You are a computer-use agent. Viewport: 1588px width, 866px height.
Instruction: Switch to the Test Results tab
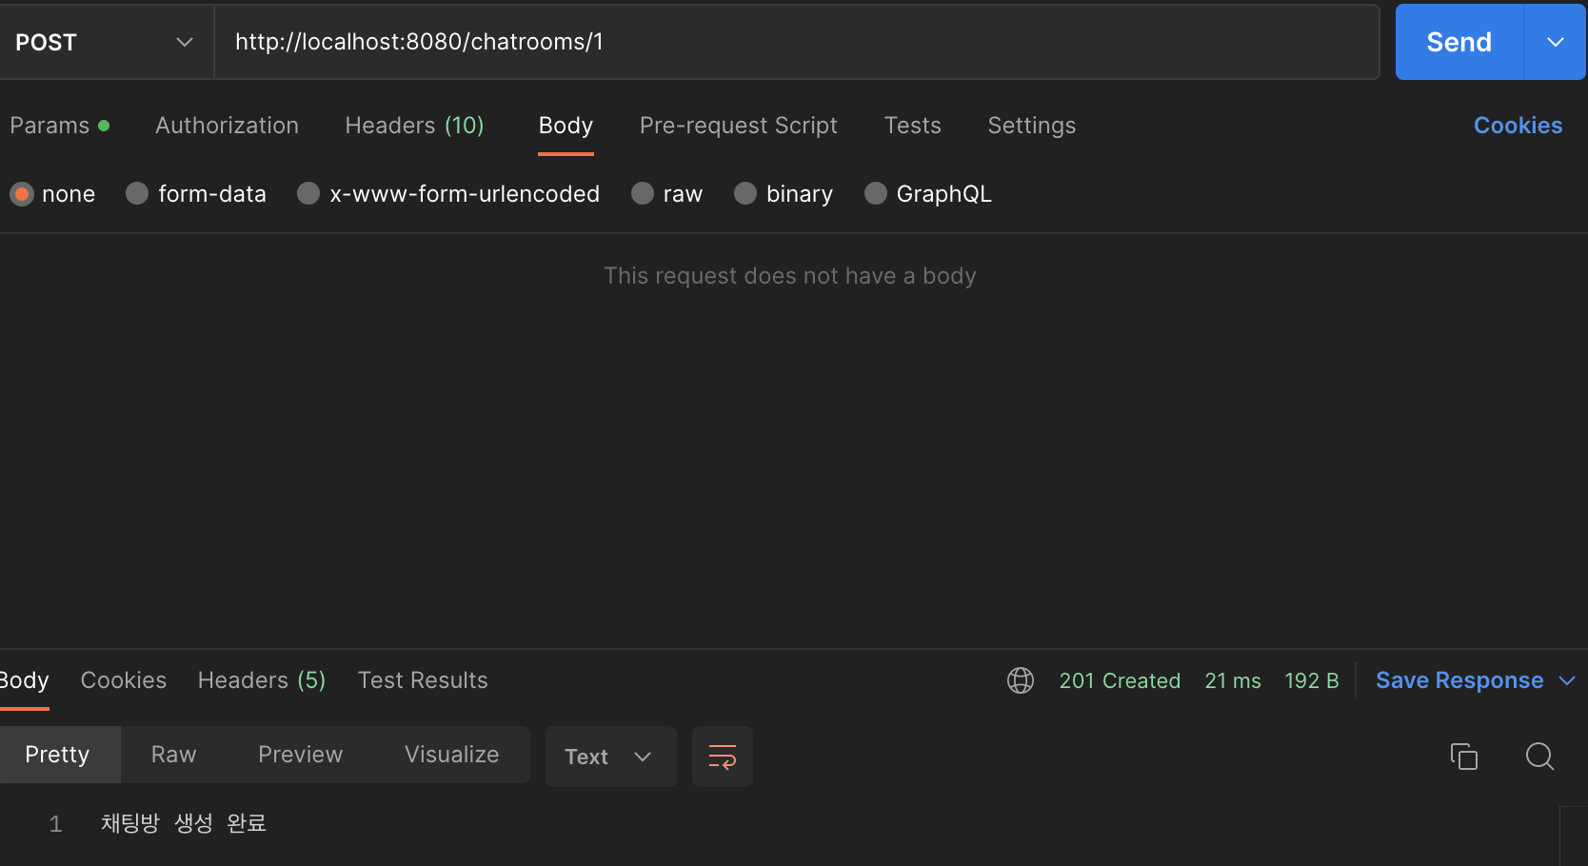coord(423,680)
